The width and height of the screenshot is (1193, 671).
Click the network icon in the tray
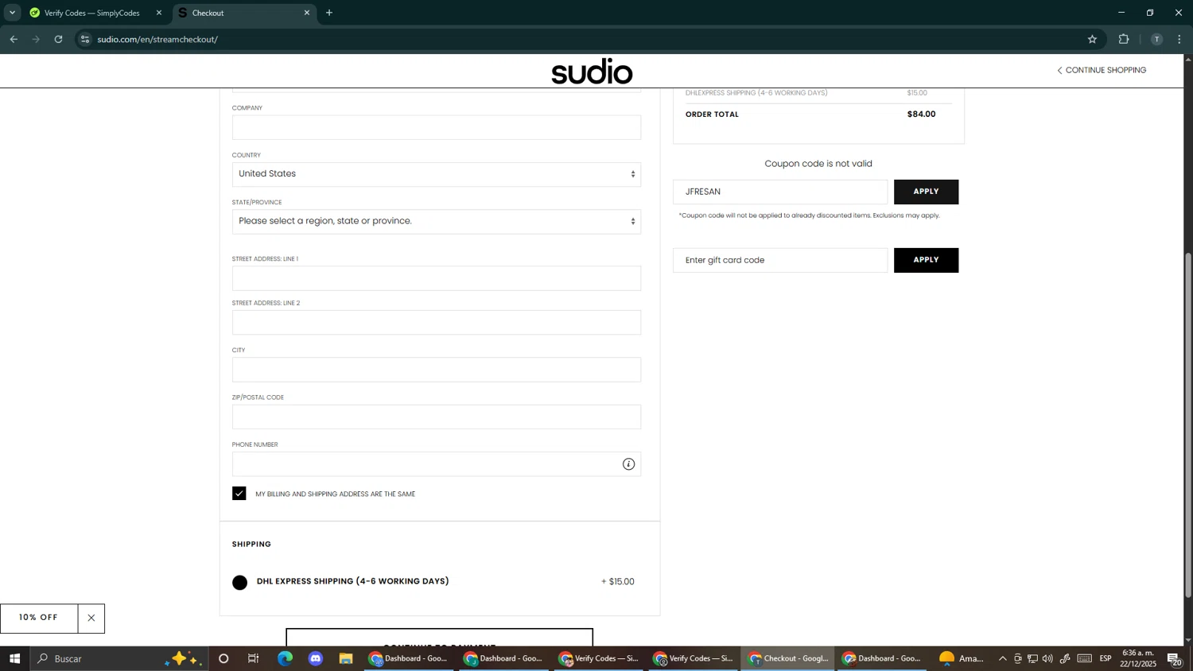click(1032, 658)
